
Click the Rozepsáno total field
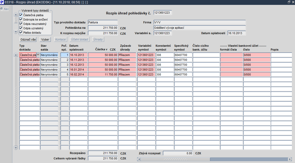tap(103, 153)
